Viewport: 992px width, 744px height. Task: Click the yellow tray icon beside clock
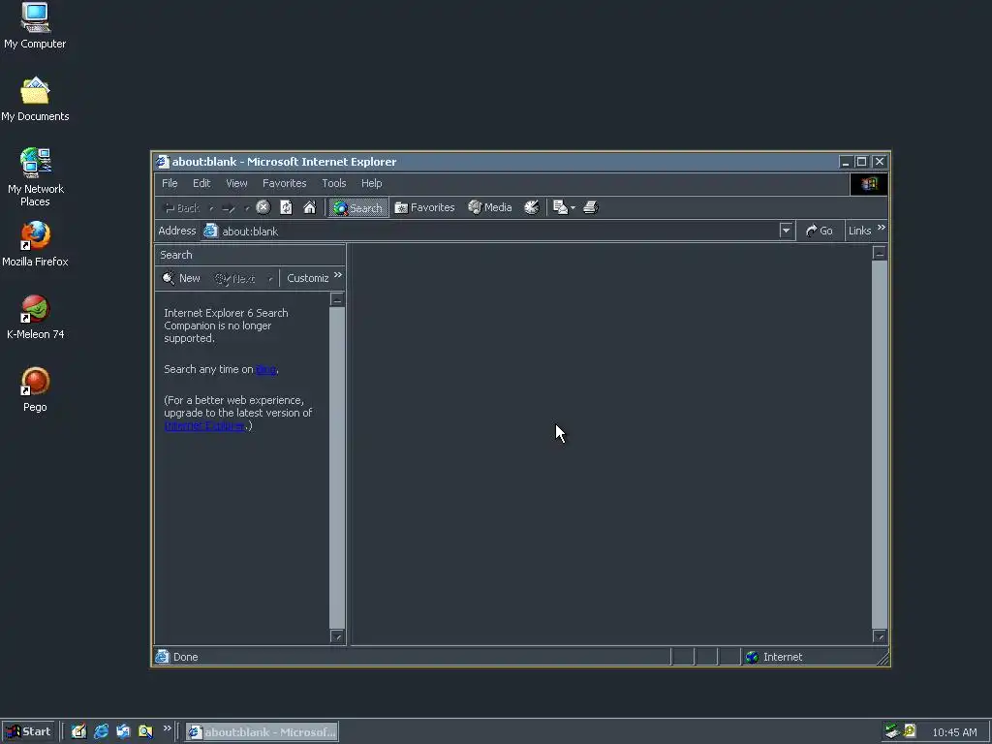910,731
